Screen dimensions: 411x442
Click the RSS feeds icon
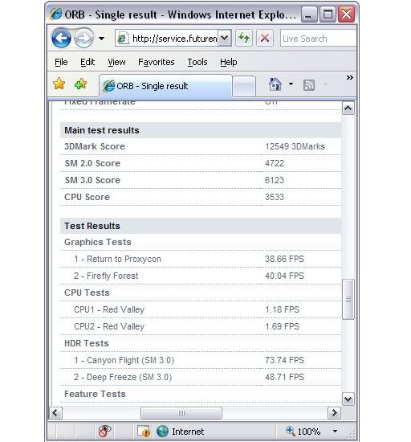coord(309,85)
